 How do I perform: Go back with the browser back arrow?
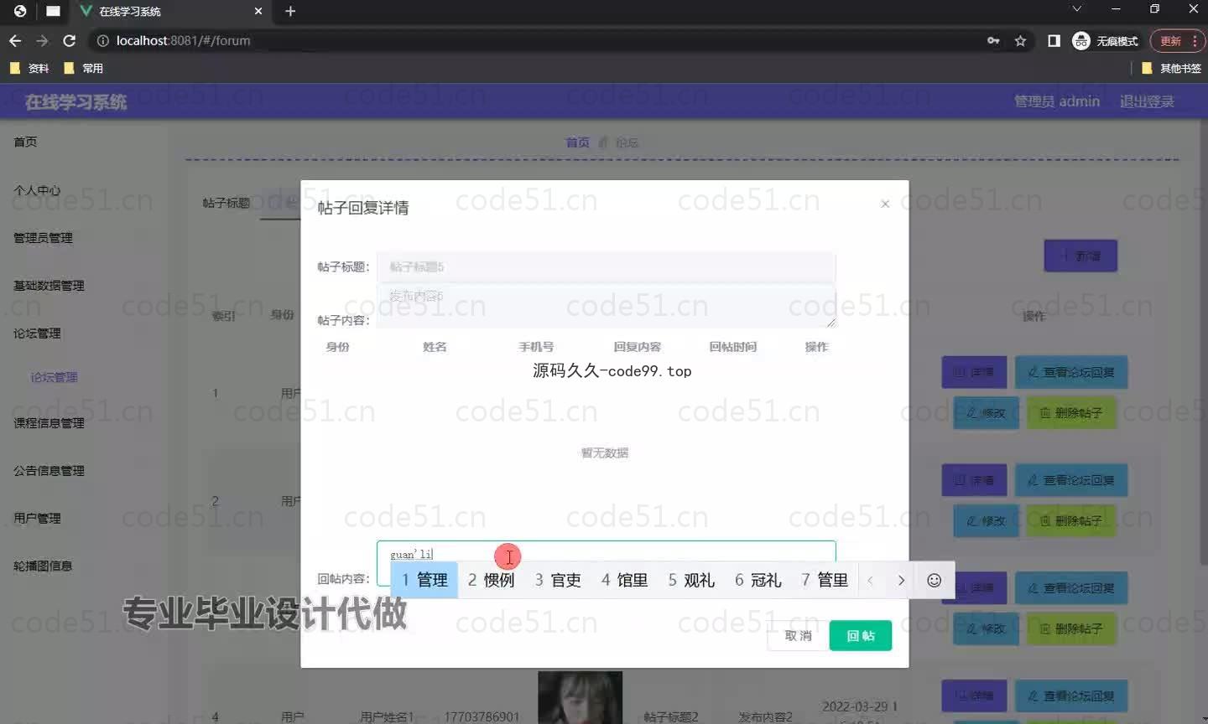(x=15, y=40)
